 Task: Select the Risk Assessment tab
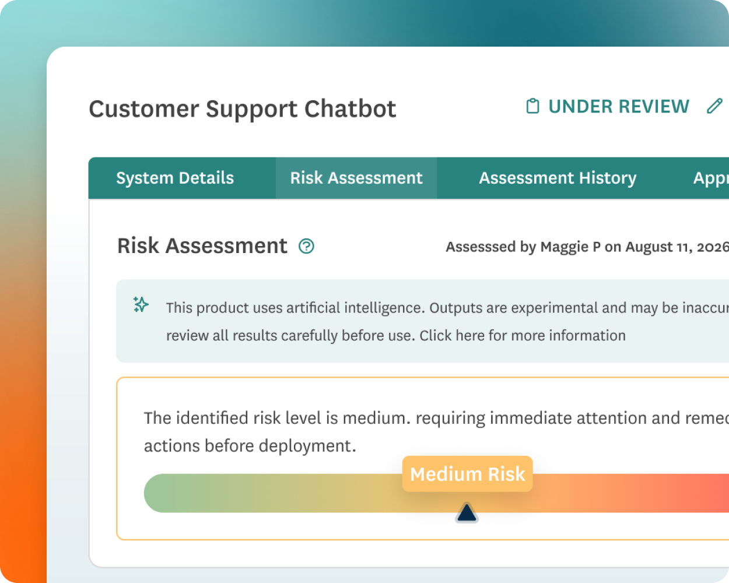point(356,178)
